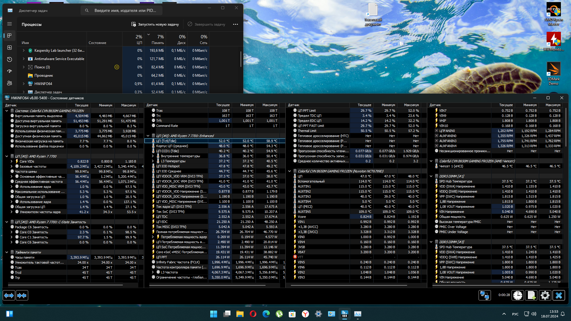Start sensor logging with document-plus icon
The width and height of the screenshot is (571, 321).
pos(531,295)
